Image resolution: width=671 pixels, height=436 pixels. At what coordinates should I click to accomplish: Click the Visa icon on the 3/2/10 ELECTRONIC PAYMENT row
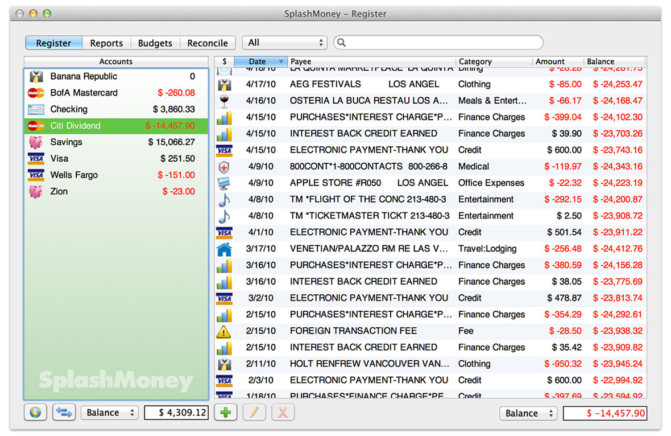click(224, 298)
